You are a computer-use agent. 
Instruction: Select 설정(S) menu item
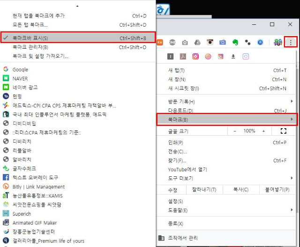(227, 201)
